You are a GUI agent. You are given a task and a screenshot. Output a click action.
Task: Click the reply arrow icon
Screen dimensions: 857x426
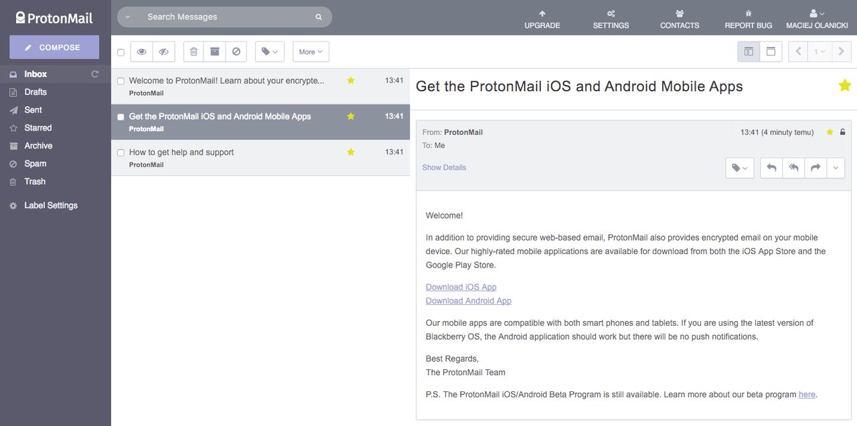[771, 168]
